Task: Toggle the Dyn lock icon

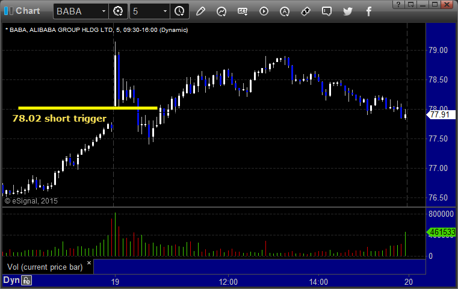Action: pyautogui.click(x=26, y=281)
